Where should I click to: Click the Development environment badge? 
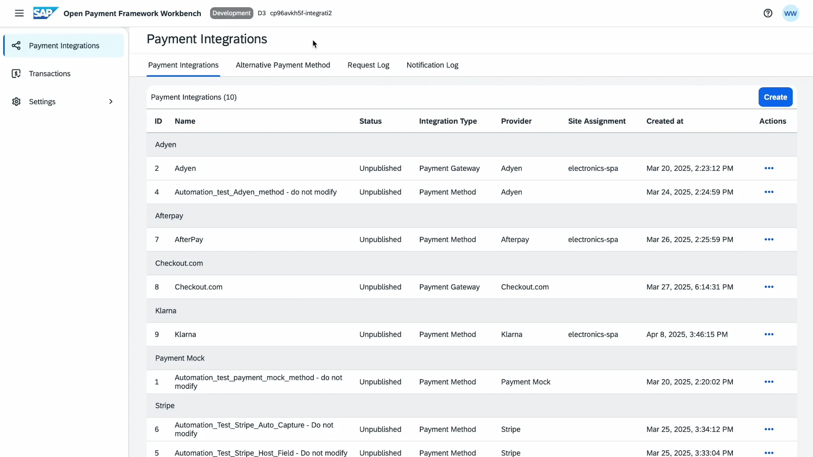(231, 13)
